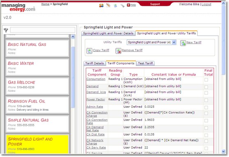Viewport: 229px width, 157px height.
Task: Open the Utility Tariffs dropdown
Action: coord(151,42)
